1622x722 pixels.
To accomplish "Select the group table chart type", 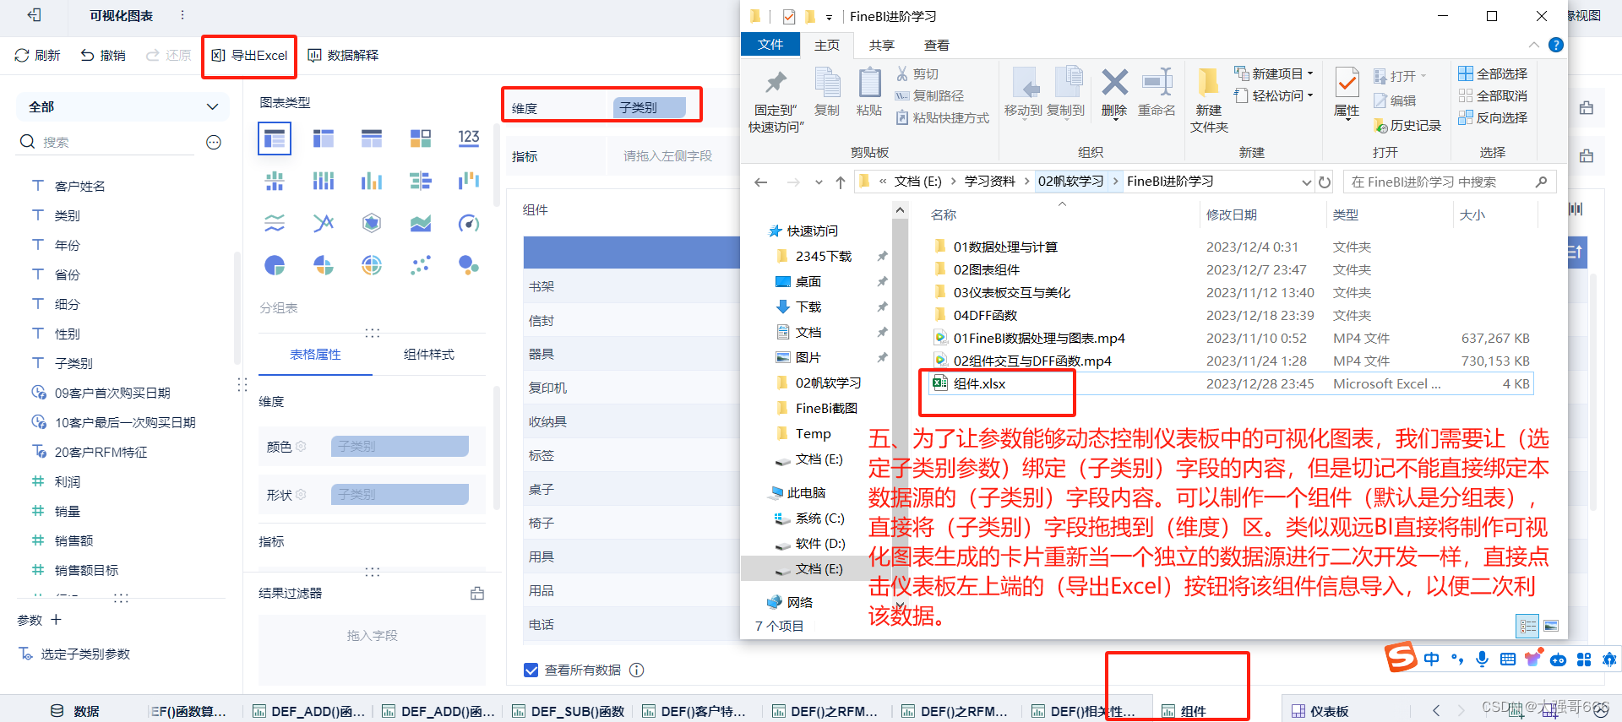I will click(x=275, y=138).
